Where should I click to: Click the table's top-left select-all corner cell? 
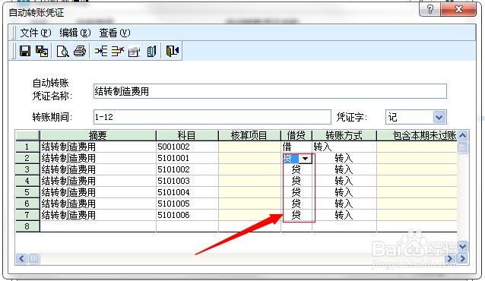pos(27,135)
